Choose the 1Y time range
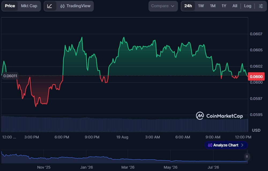Screen dimensions: 268x171 pos(224,6)
